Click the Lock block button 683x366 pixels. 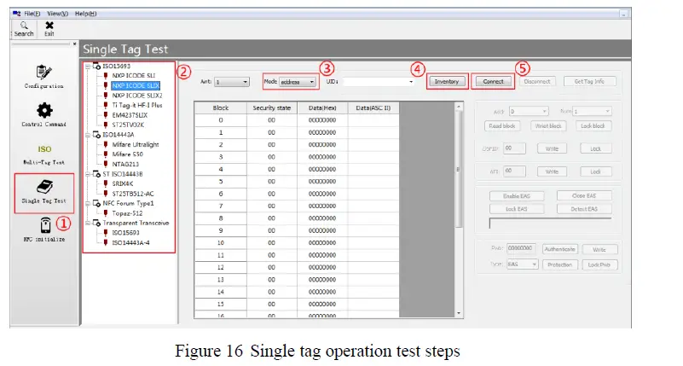(x=593, y=126)
